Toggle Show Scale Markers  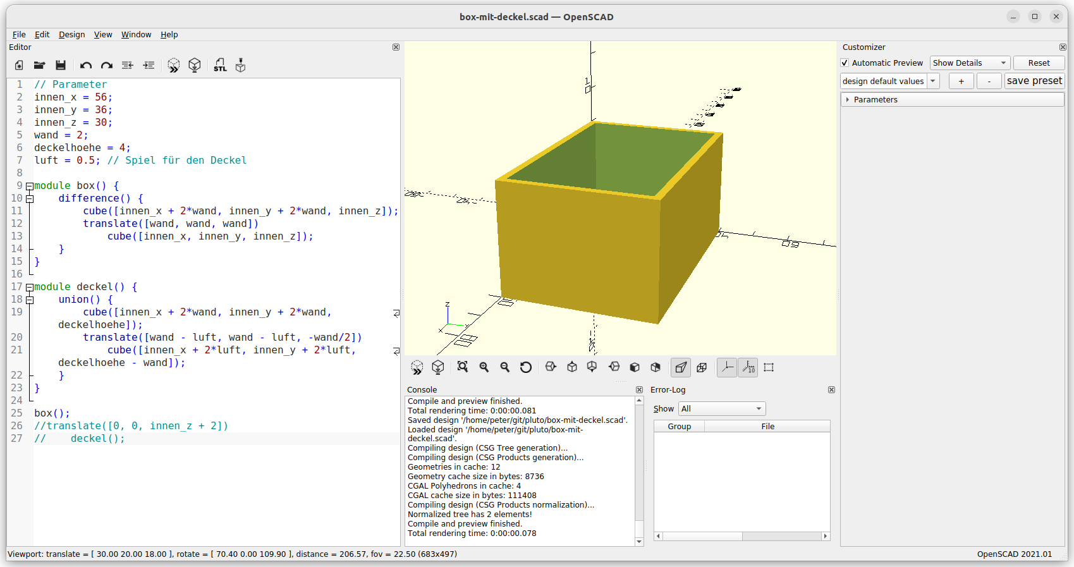(748, 367)
